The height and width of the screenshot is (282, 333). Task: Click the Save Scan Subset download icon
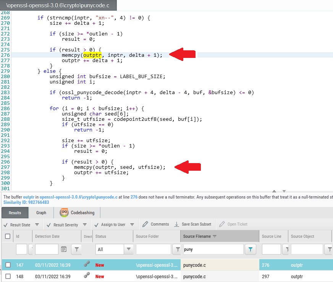176,224
